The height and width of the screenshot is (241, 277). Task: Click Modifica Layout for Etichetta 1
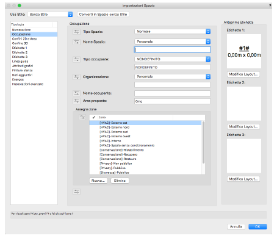(243, 74)
